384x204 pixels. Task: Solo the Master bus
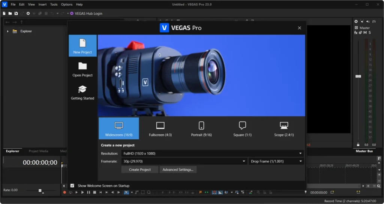pos(369,33)
